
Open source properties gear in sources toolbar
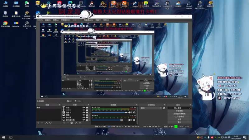click(72, 123)
